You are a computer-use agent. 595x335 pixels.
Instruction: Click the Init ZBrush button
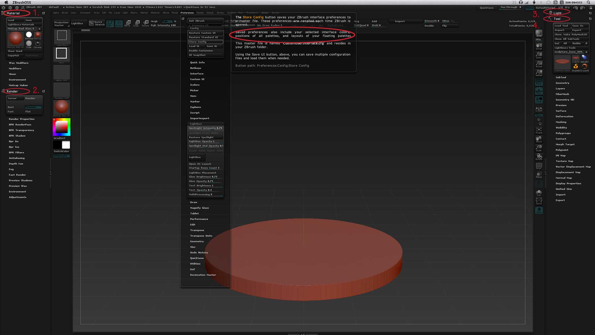tap(205, 21)
